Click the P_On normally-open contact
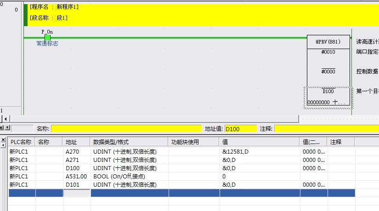Viewport: 379px width, 211px height. click(x=47, y=38)
